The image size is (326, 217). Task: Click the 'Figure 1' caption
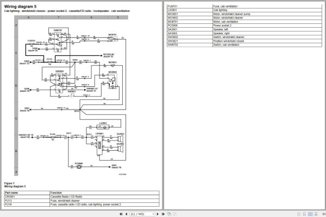[x=9, y=183]
